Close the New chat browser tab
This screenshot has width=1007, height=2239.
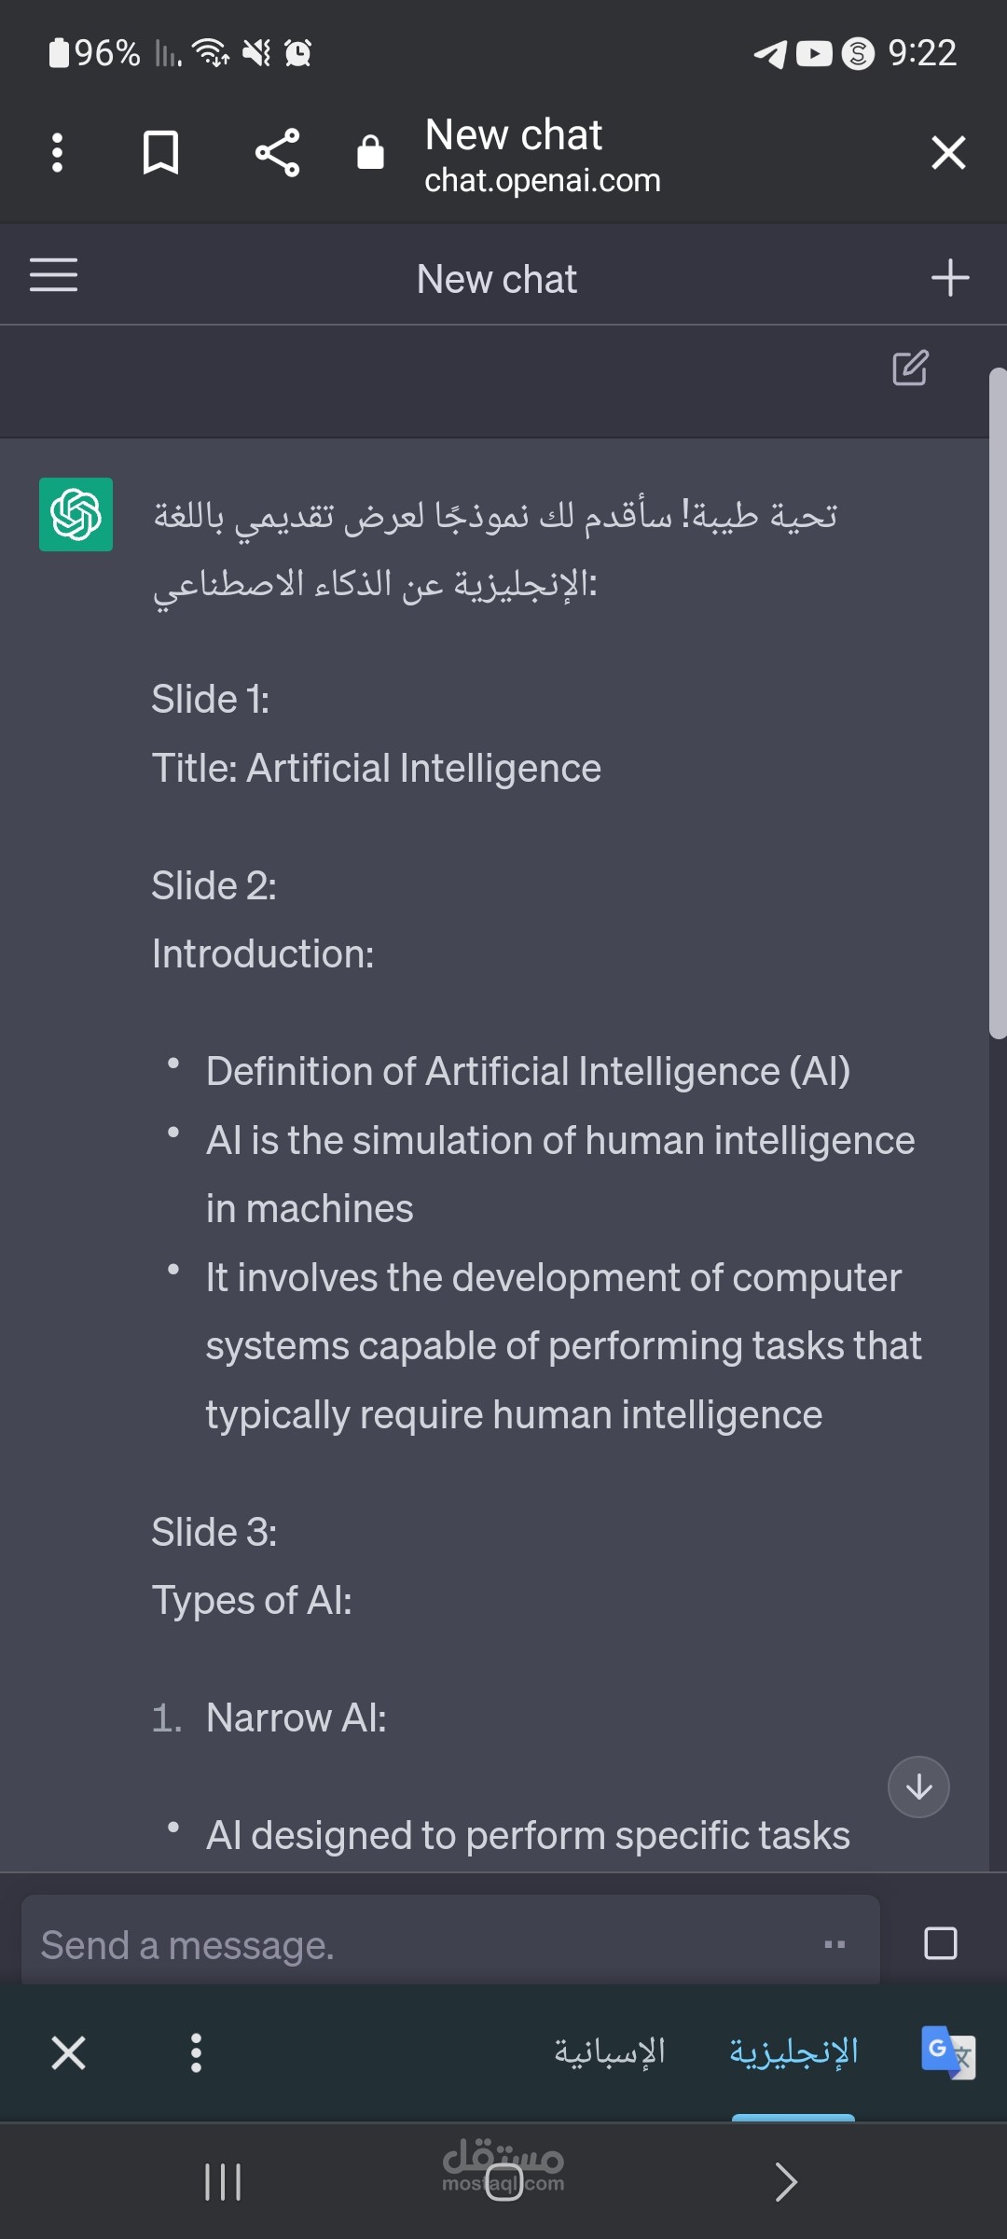tap(948, 152)
